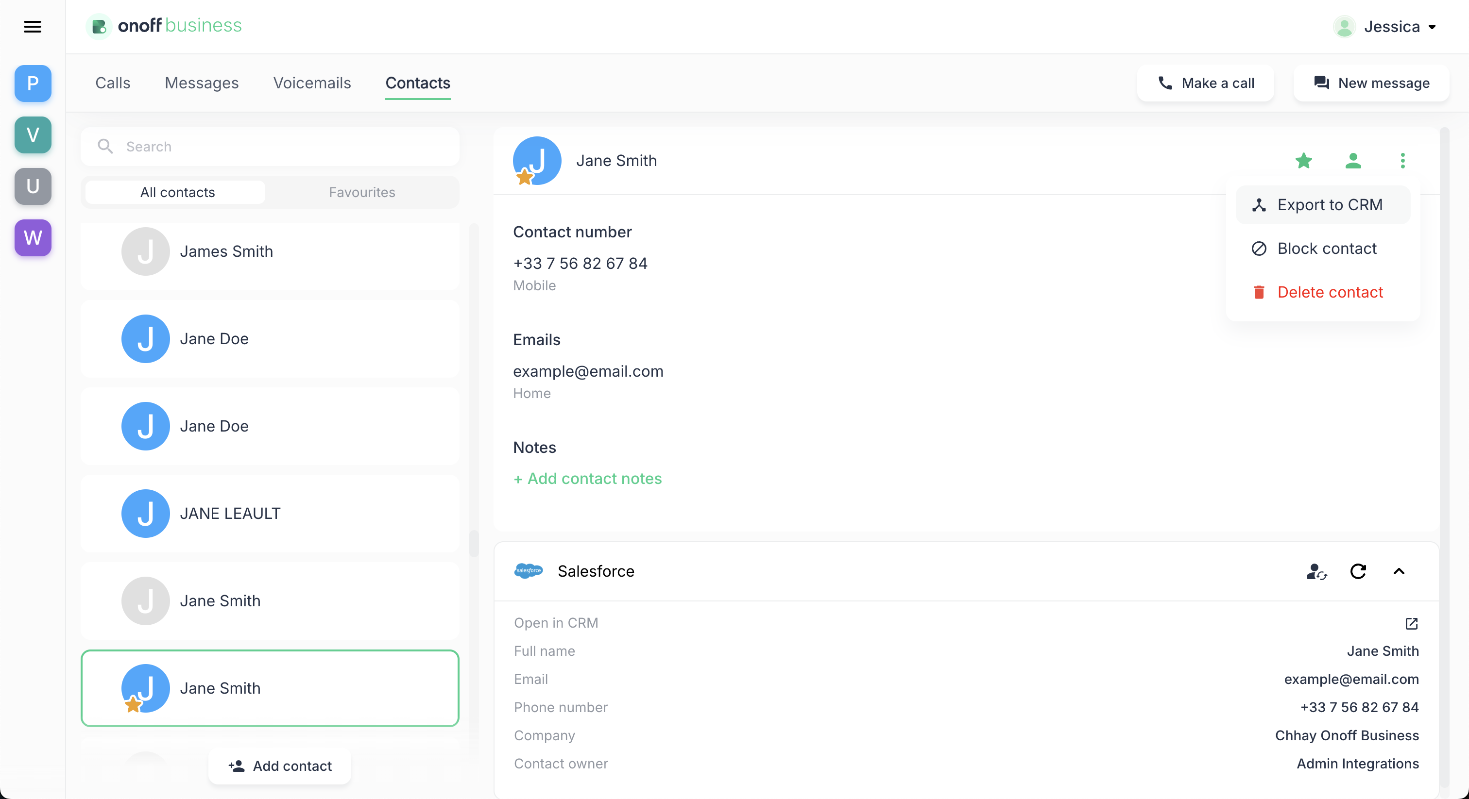Click the search magnifier icon
Screen dimensions: 1469x799
click(x=105, y=147)
